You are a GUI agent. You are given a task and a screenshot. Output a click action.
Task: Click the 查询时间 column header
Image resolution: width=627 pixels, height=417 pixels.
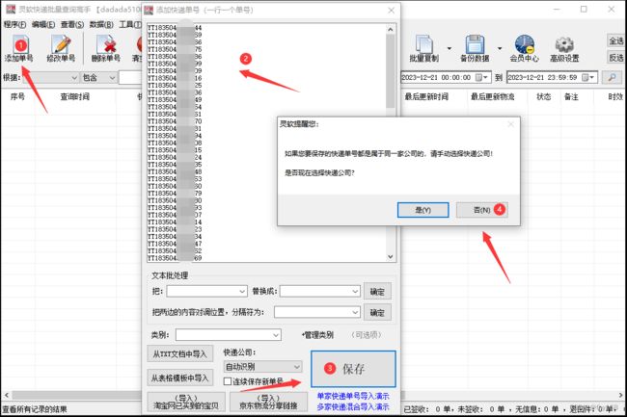[75, 96]
